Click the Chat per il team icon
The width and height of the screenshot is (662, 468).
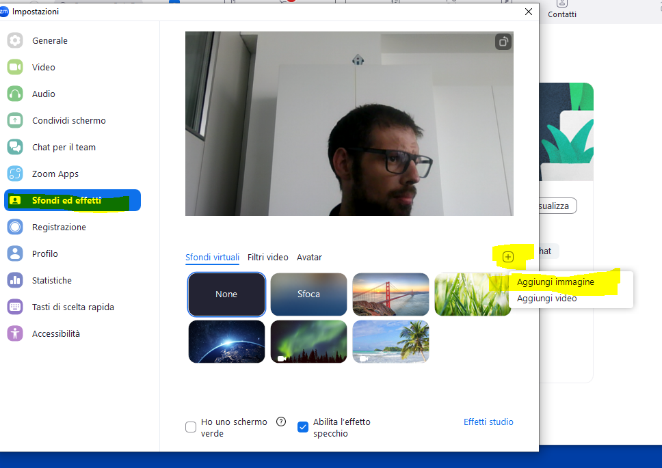click(15, 147)
